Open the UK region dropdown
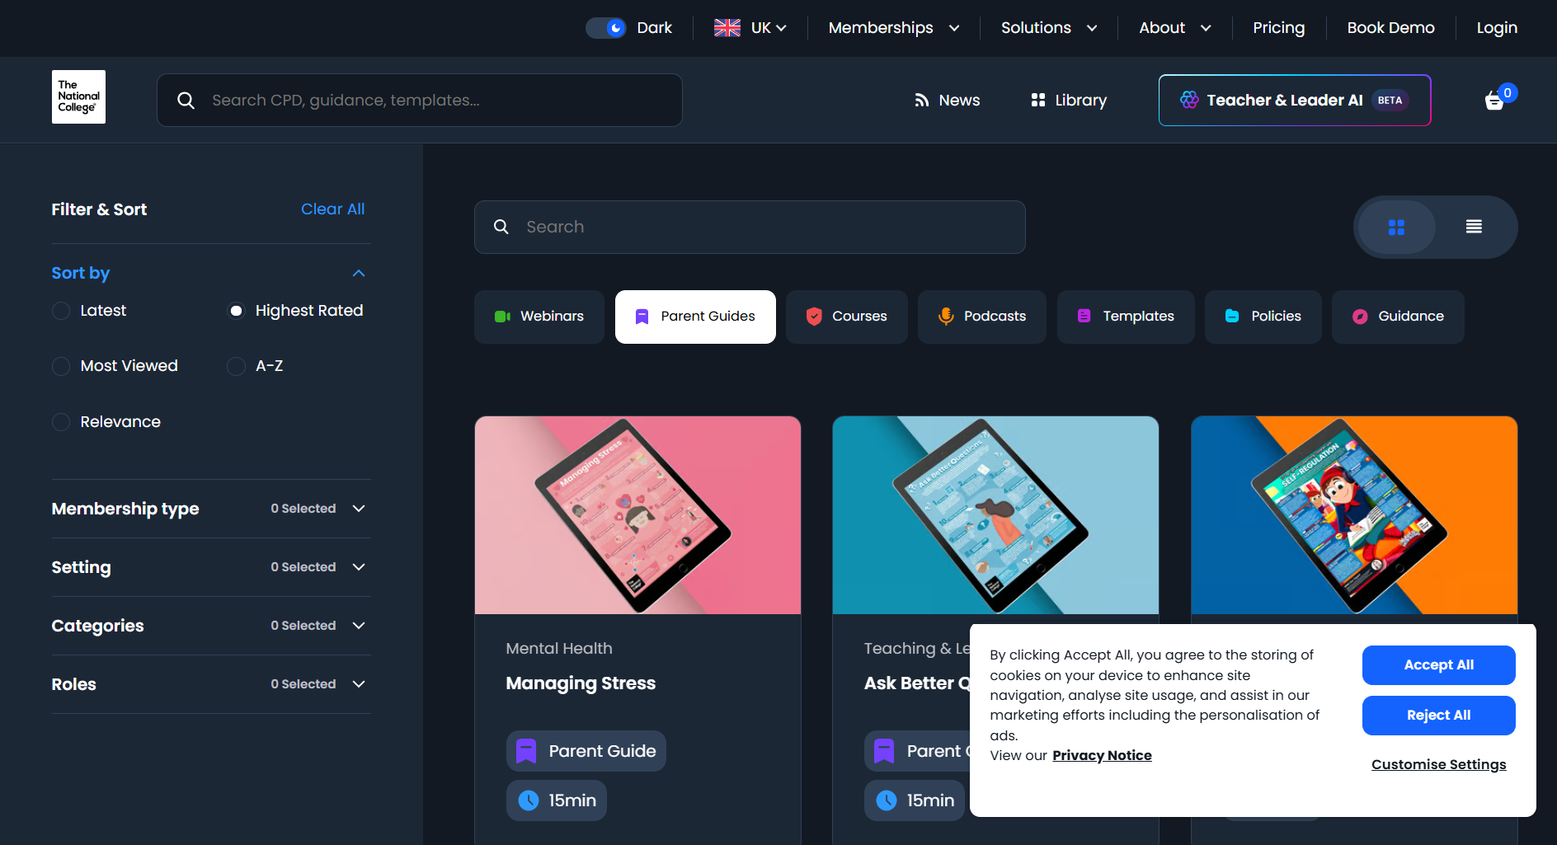This screenshot has width=1557, height=845. (750, 28)
